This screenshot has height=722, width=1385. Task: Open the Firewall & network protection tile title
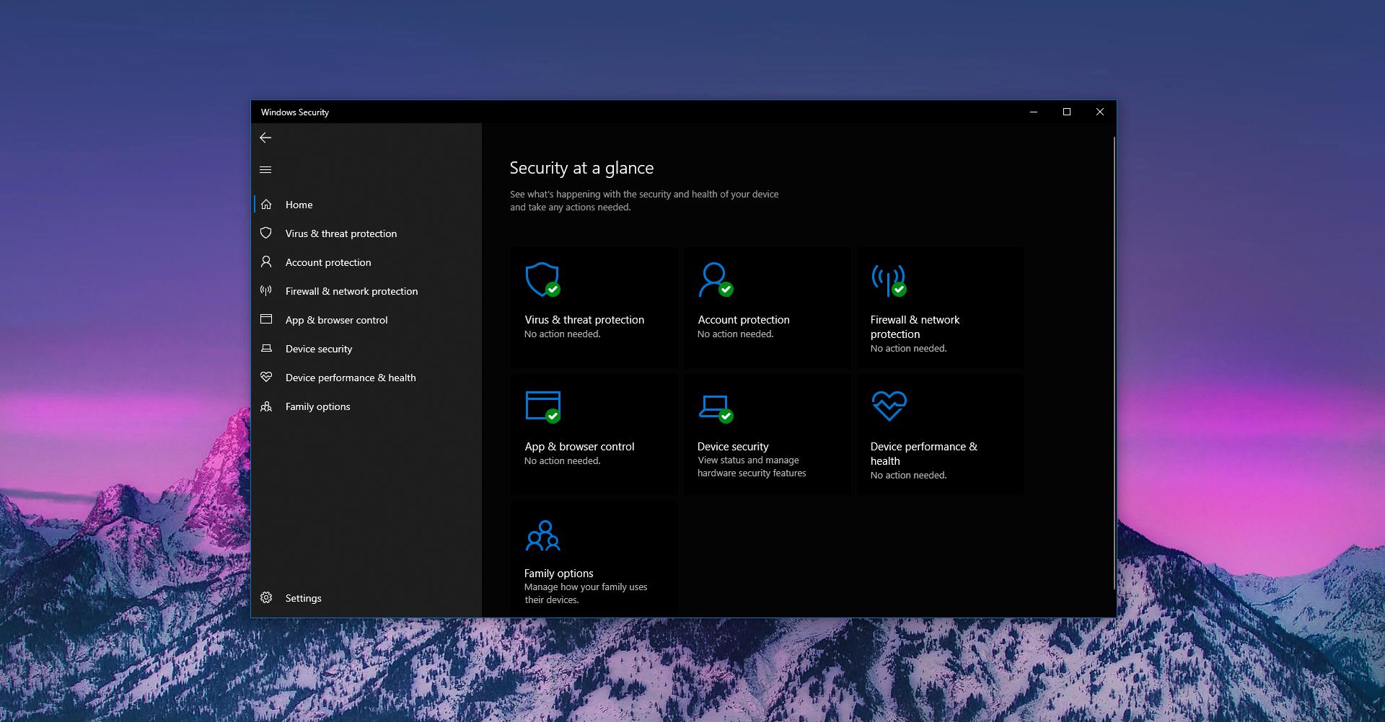coord(915,327)
